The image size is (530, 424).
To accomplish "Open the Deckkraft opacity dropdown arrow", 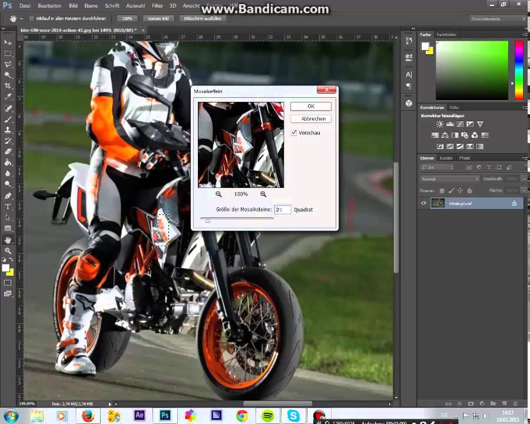I will pyautogui.click(x=524, y=178).
